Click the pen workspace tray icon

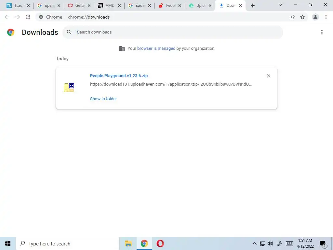coord(279,243)
